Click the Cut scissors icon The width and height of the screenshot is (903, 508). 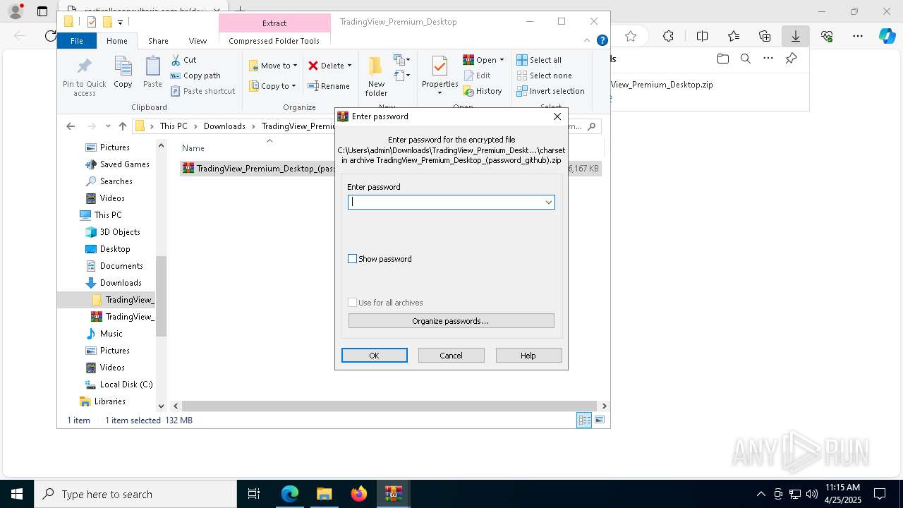pos(176,60)
